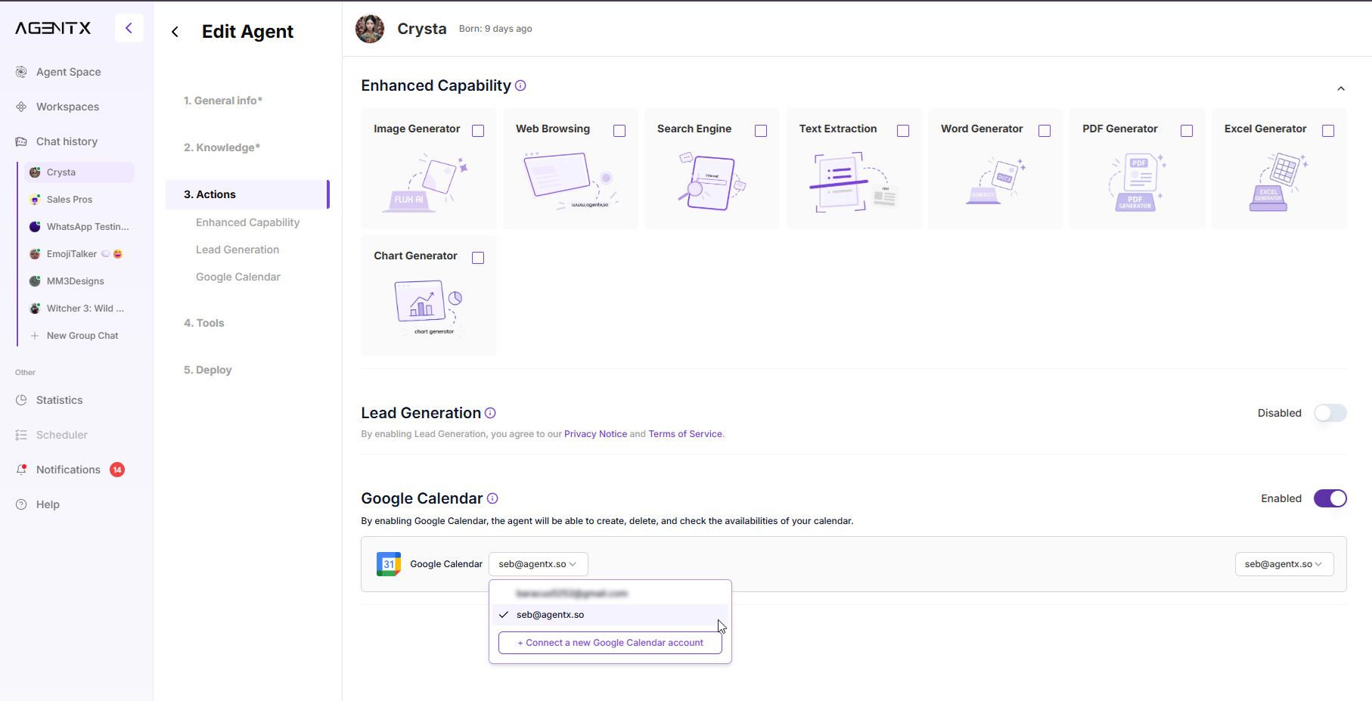
Task: Click the Word Generator illustration
Action: click(x=995, y=181)
